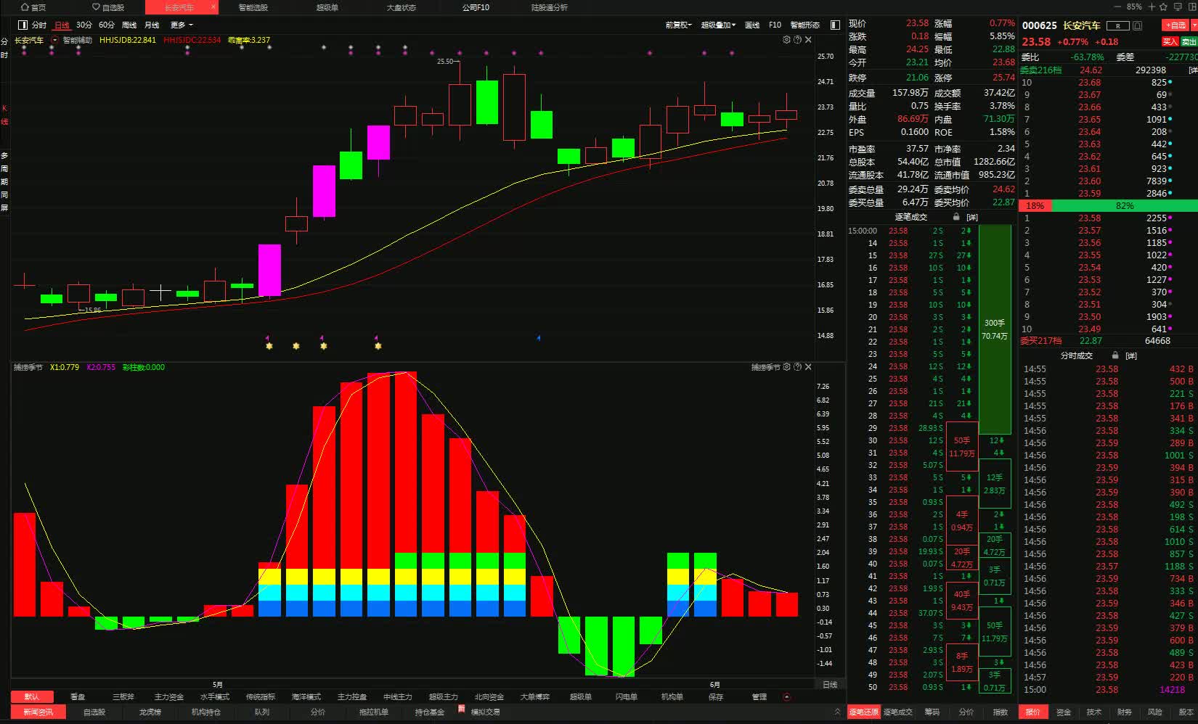Open 智能形态 pattern recognition

804,25
